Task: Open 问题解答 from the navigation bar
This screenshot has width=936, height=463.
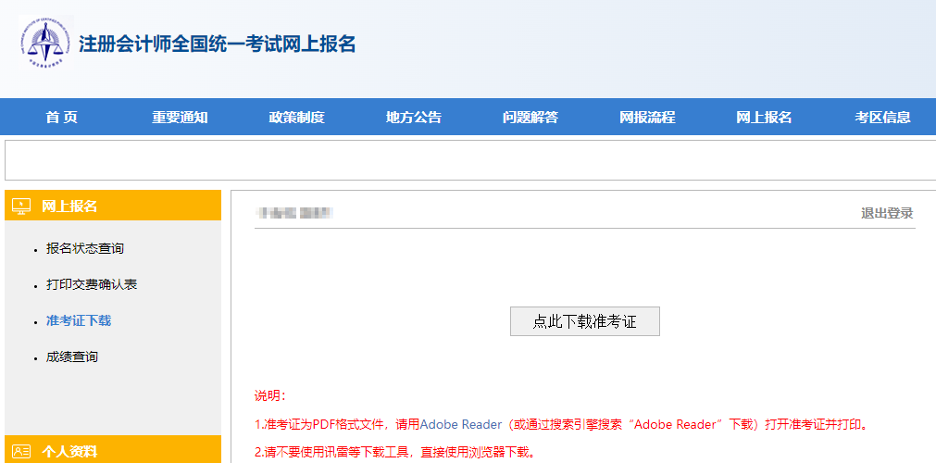Action: coord(530,117)
